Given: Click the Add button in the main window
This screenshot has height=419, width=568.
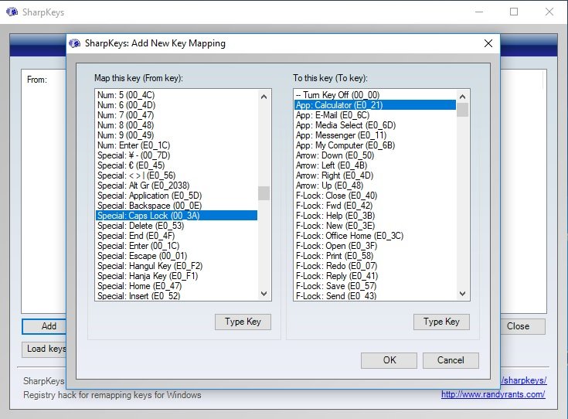Looking at the screenshot, I should pos(44,326).
